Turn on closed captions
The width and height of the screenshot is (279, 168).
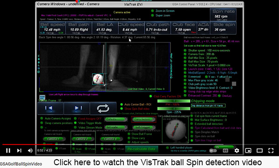pos(225,151)
